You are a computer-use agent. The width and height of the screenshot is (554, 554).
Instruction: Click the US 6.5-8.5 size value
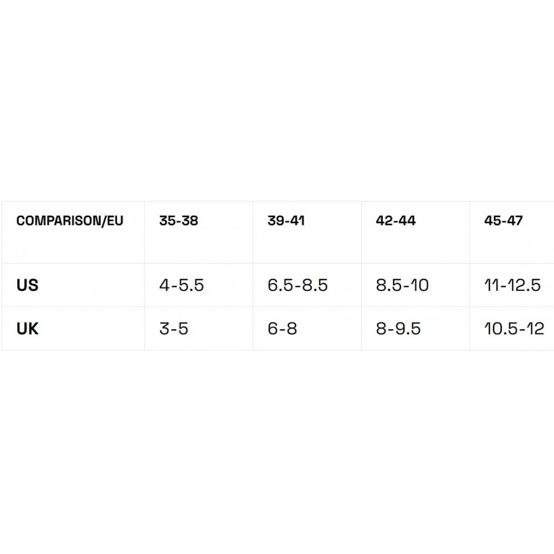click(297, 285)
